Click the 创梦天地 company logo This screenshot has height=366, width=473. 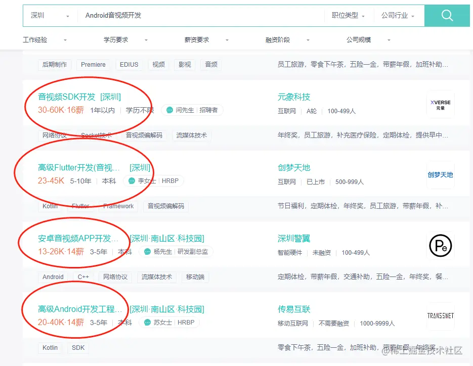point(440,175)
